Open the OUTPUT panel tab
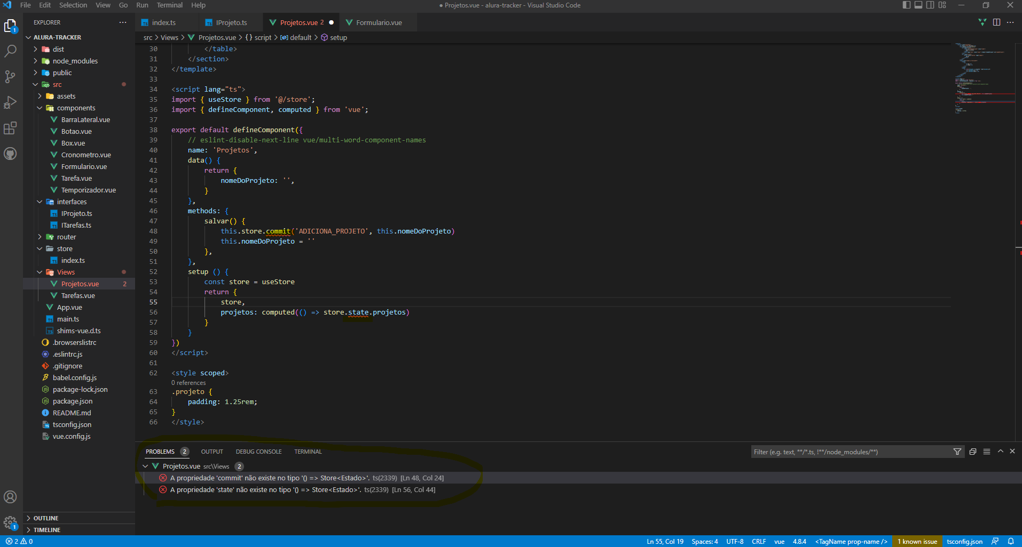This screenshot has width=1022, height=547. [x=212, y=452]
